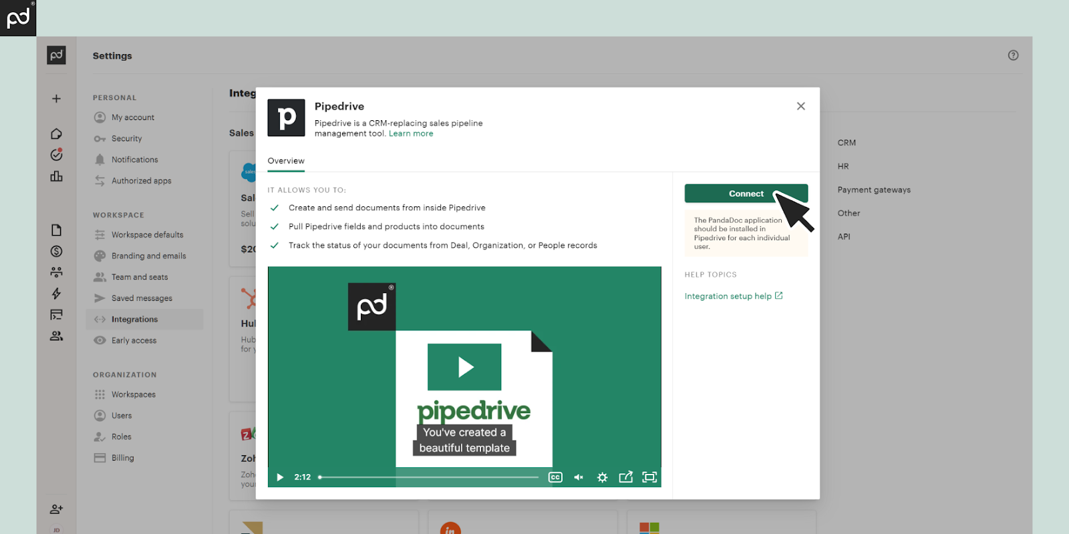
Task: Filter integrations by Payment gateways
Action: click(874, 190)
